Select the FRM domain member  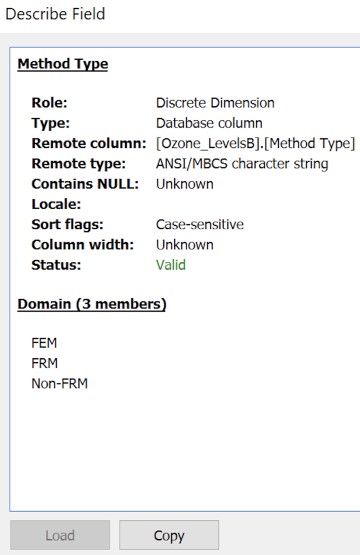(x=44, y=363)
